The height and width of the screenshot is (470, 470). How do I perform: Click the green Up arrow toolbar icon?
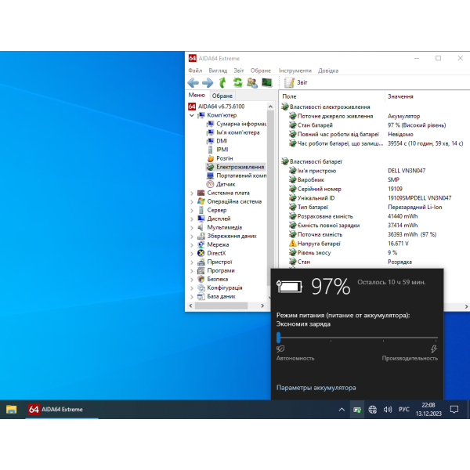(x=222, y=82)
